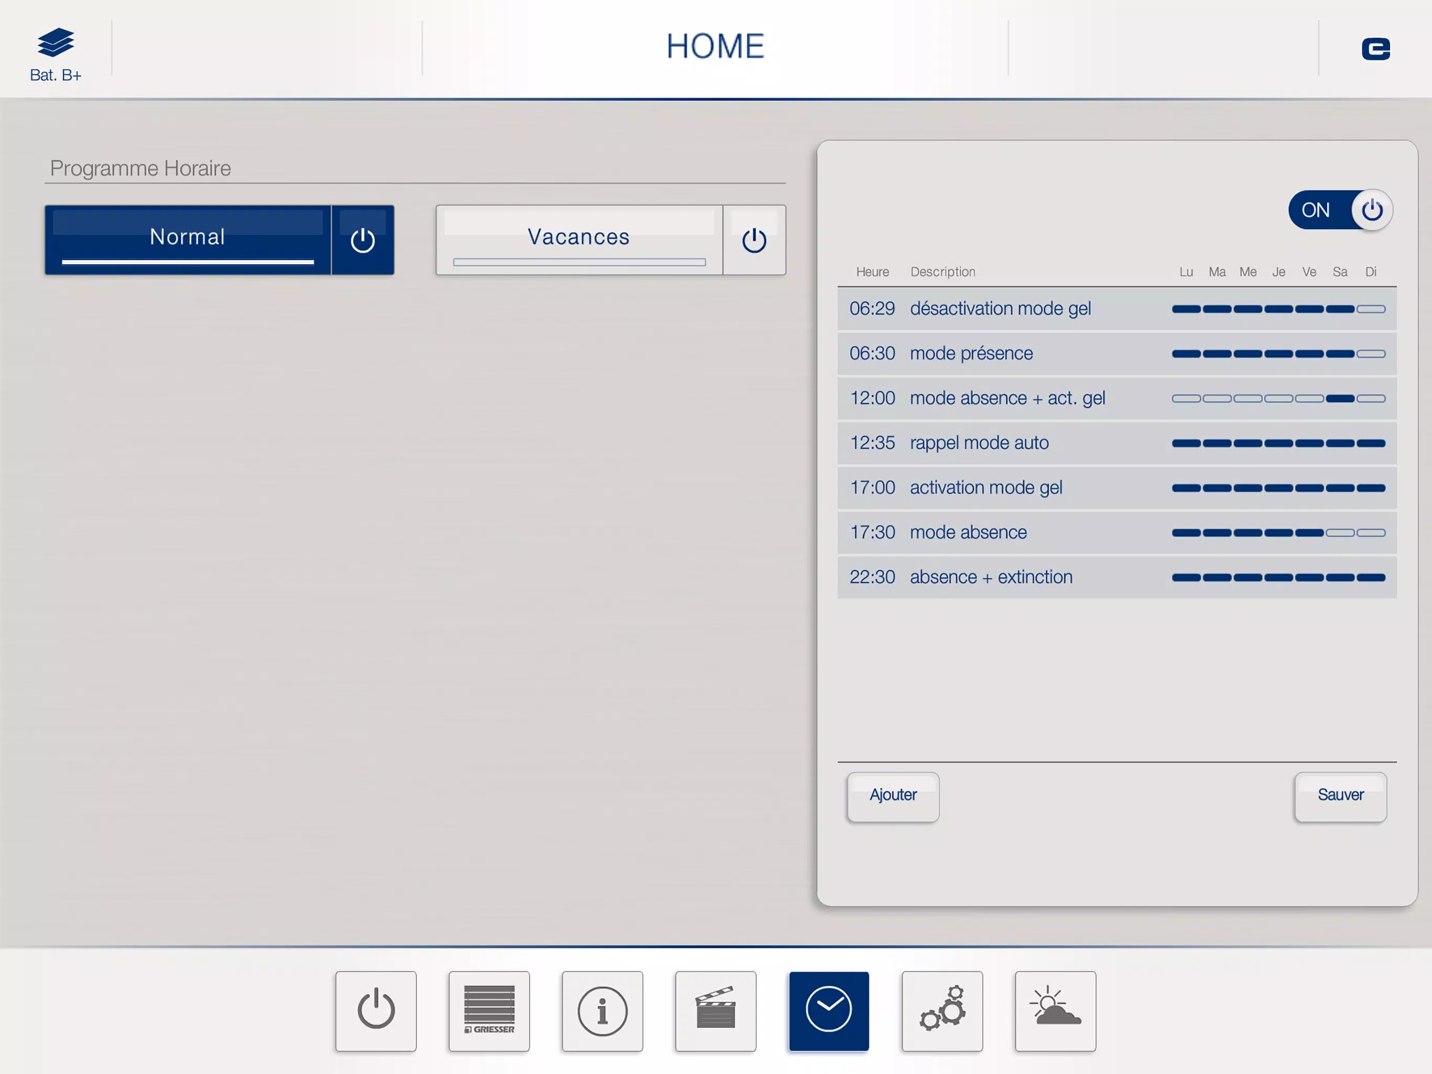Viewport: 1432px width, 1074px height.
Task: Select the Normal programme tab
Action: coord(188,240)
